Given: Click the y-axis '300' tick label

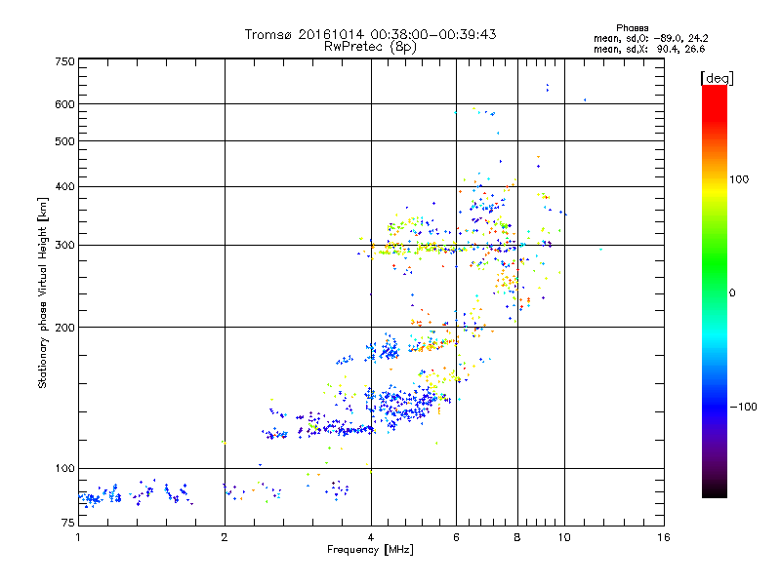Looking at the screenshot, I should tap(65, 246).
